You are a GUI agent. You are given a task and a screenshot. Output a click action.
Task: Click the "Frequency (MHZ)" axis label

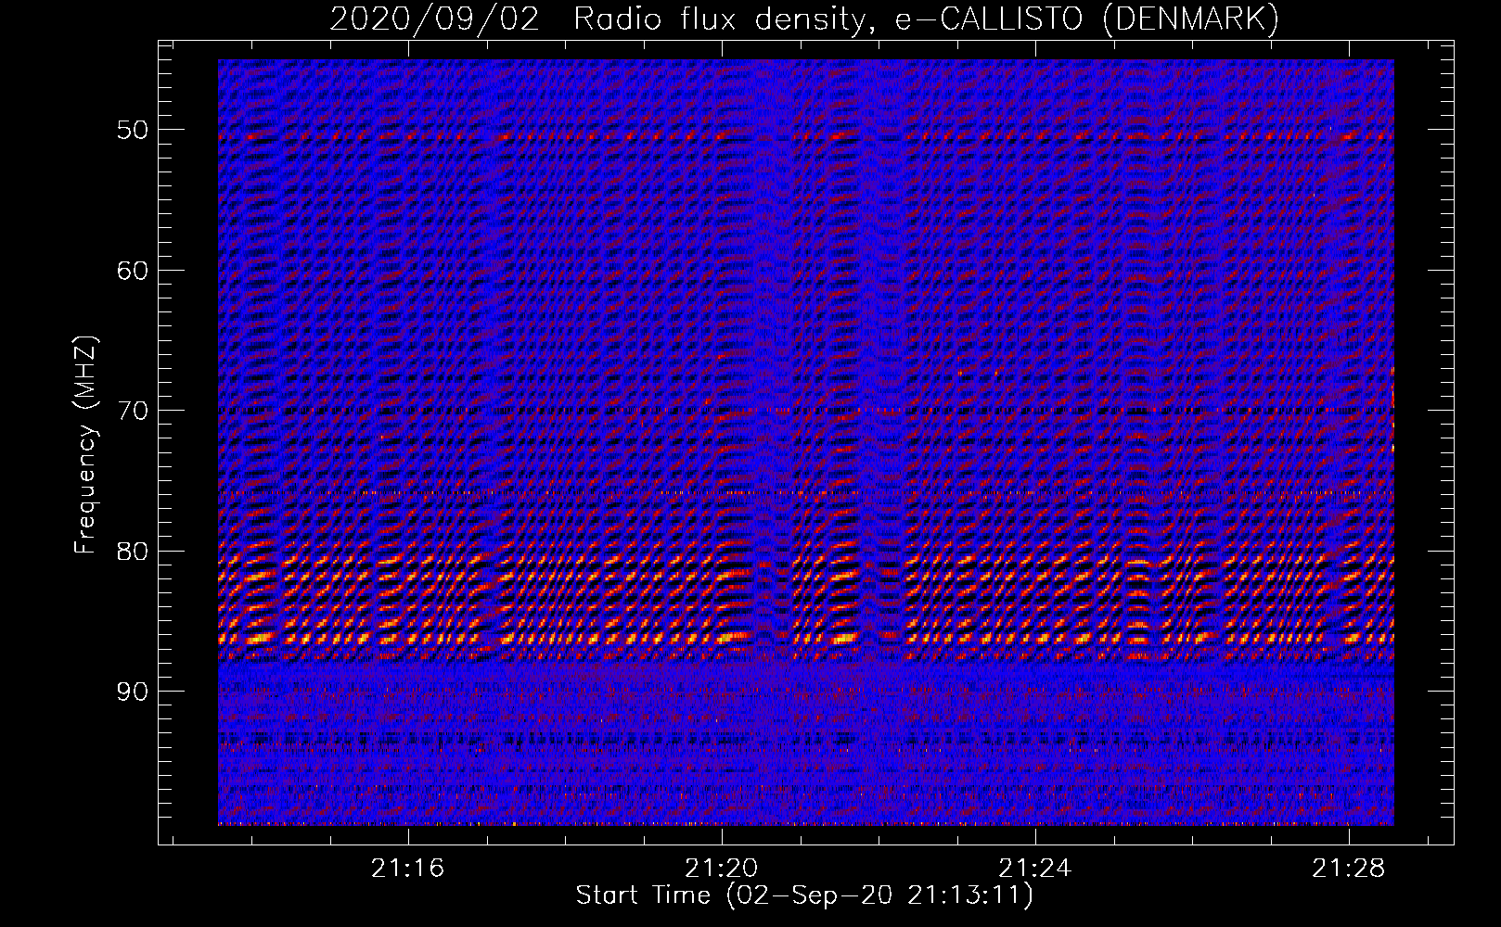[x=85, y=445]
